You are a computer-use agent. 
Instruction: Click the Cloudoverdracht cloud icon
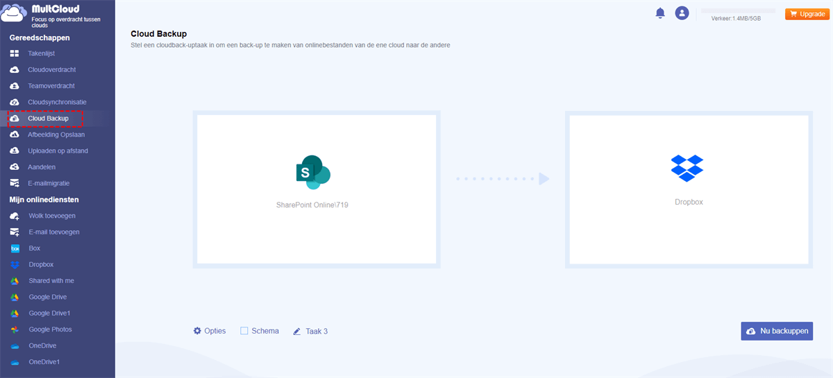[x=15, y=69]
